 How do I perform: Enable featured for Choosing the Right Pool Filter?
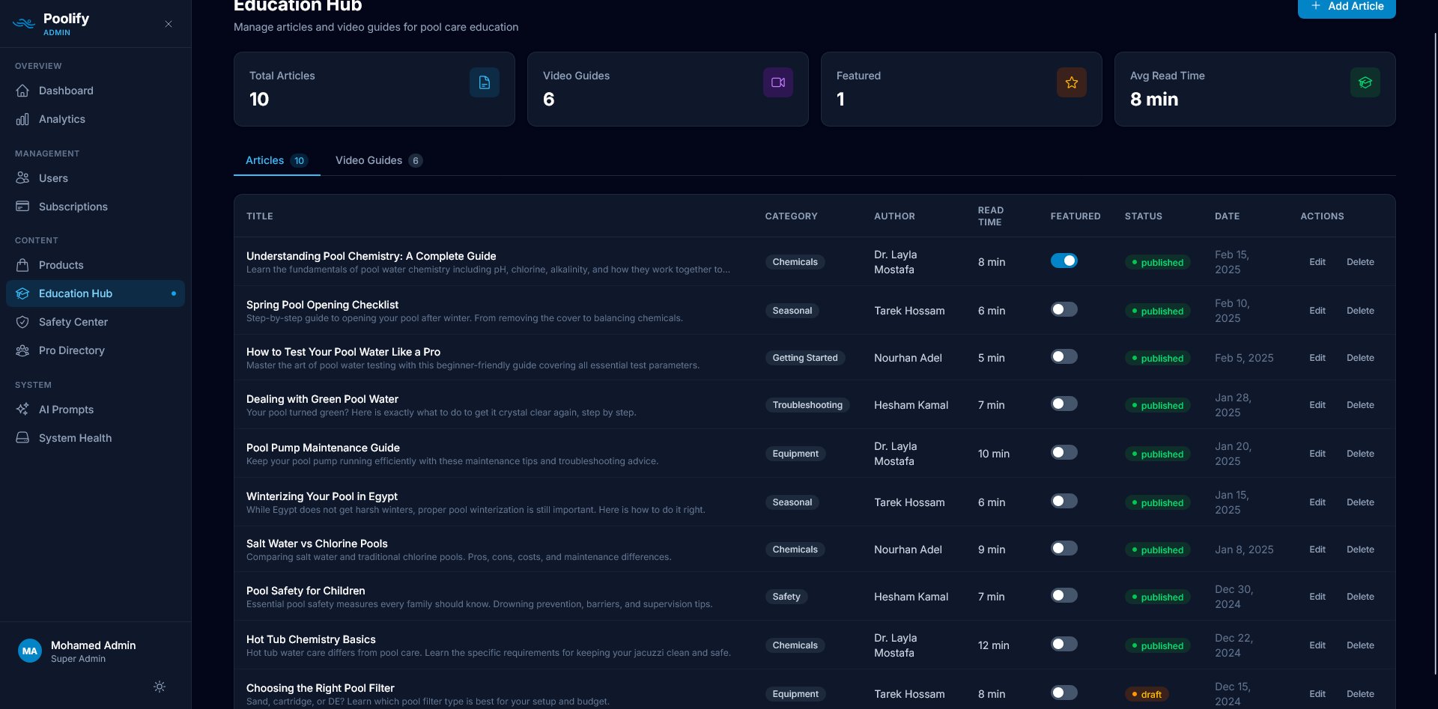tap(1064, 693)
